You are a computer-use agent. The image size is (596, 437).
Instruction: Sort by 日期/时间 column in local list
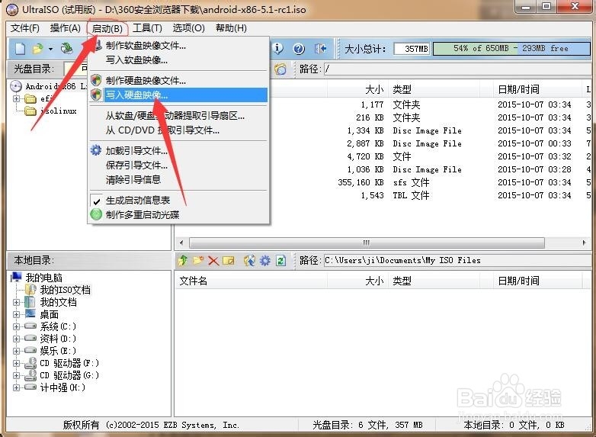(537, 281)
